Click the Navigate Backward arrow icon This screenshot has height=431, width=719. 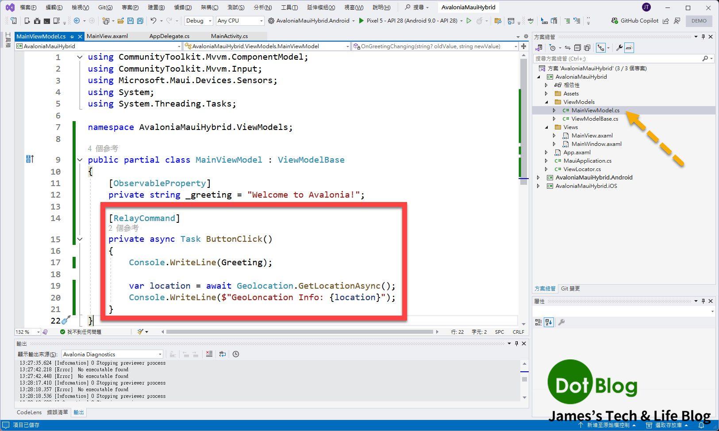click(77, 21)
